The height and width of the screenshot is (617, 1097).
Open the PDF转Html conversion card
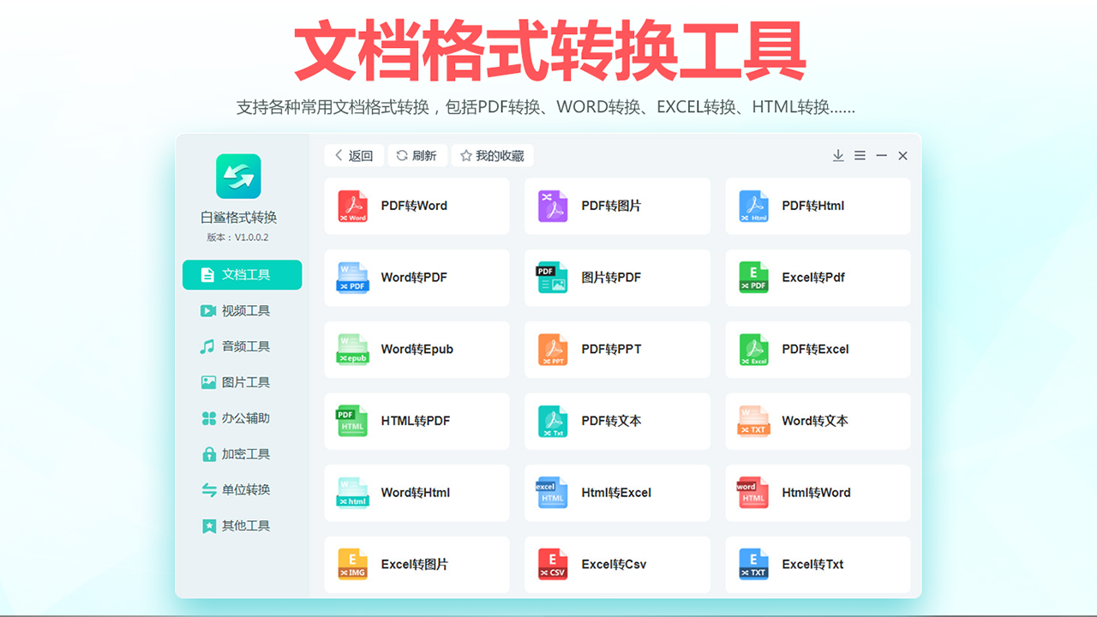[x=818, y=207]
